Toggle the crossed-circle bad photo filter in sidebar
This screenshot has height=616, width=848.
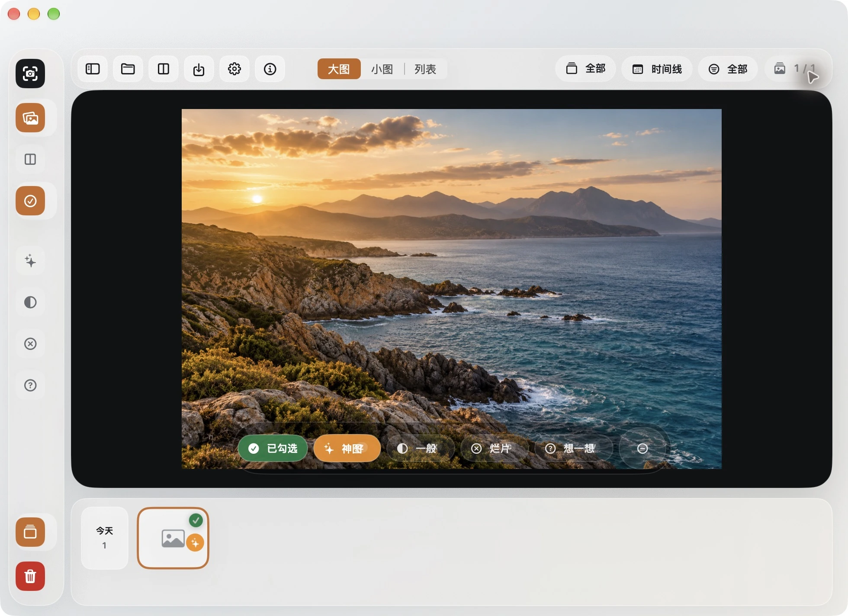click(x=30, y=344)
